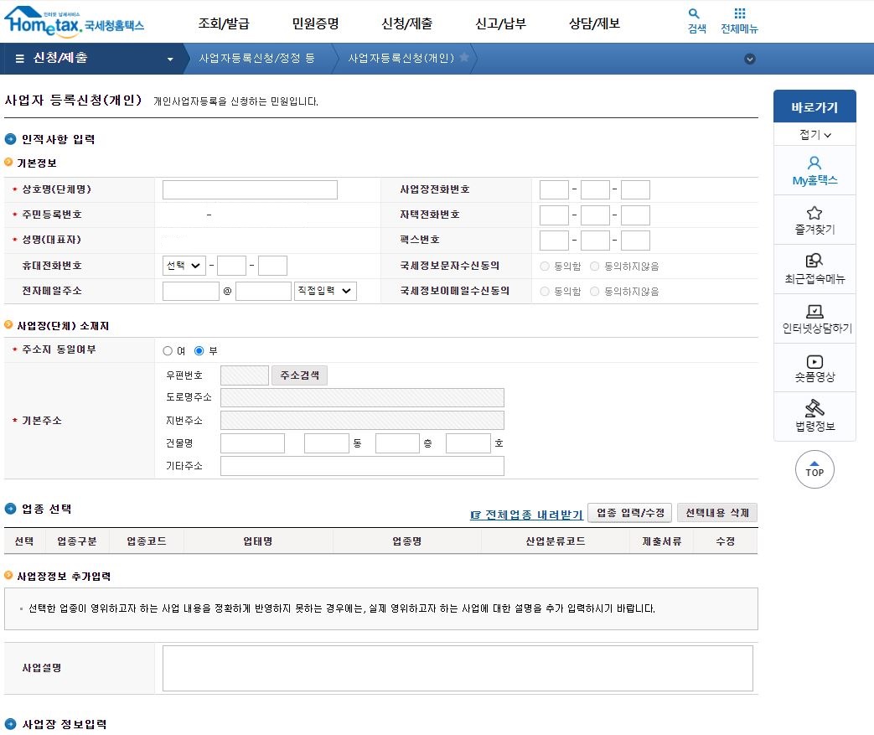Viewport: 874px width, 735px height.
Task: Click the 산업분류코드 column header
Action: 556,541
